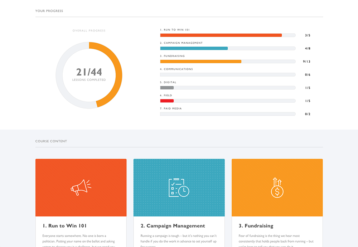This screenshot has height=247, width=358.
Task: Click the empty Communications progress bar
Action: point(228,75)
